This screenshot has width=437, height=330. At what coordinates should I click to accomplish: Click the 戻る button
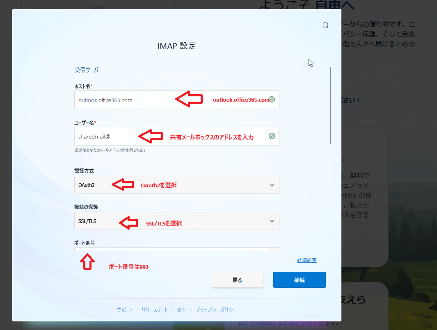(x=237, y=280)
